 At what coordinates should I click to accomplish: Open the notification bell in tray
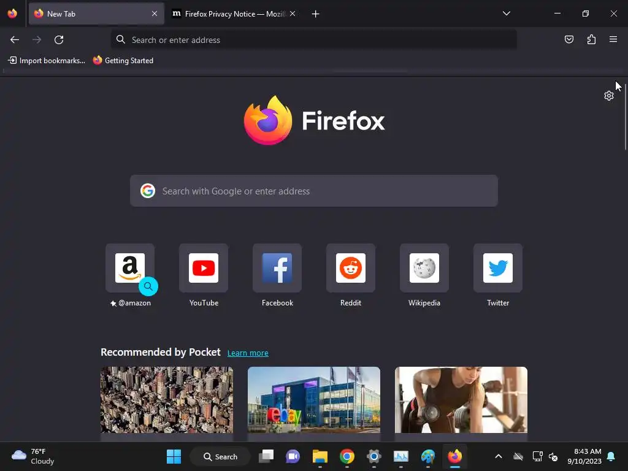[611, 456]
